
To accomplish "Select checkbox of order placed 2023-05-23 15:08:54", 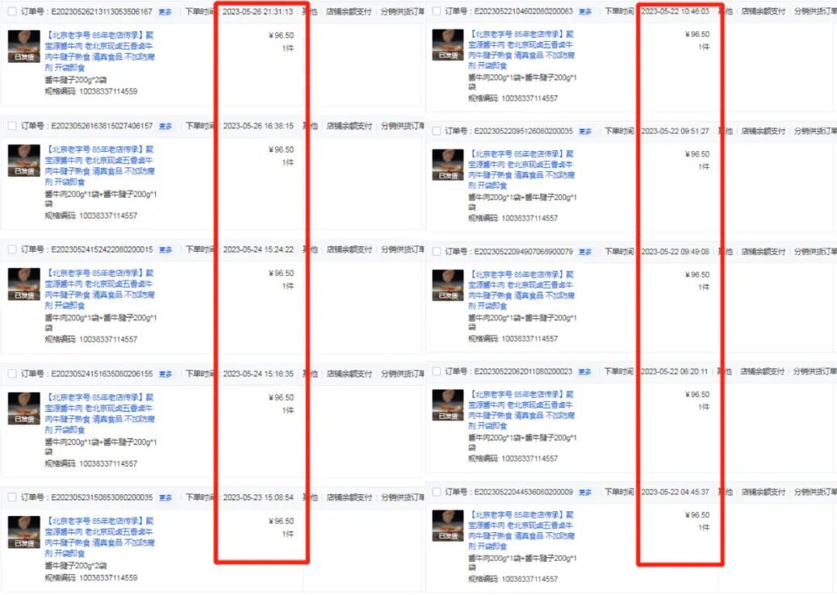I will 12,497.
